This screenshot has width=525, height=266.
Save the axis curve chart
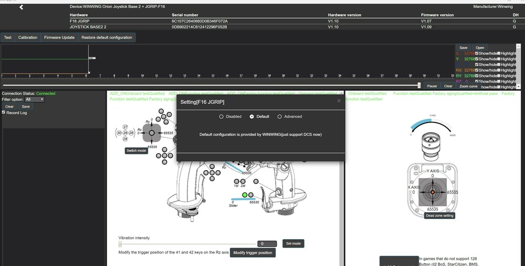(x=464, y=48)
